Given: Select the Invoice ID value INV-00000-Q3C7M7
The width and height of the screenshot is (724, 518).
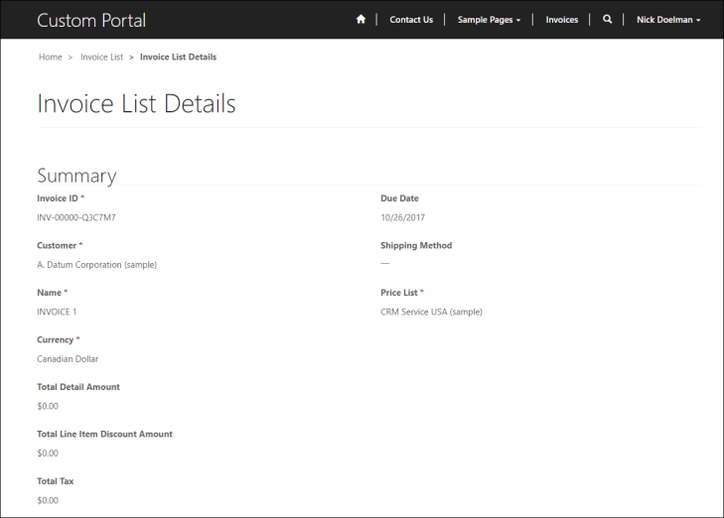Looking at the screenshot, I should click(x=83, y=217).
